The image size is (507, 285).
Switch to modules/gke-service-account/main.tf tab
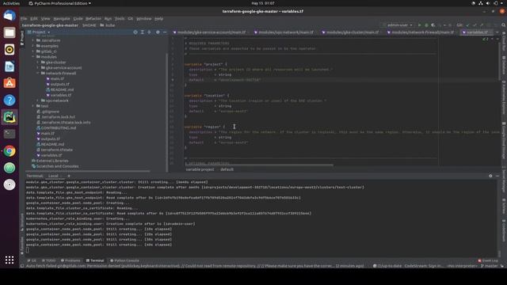point(209,32)
